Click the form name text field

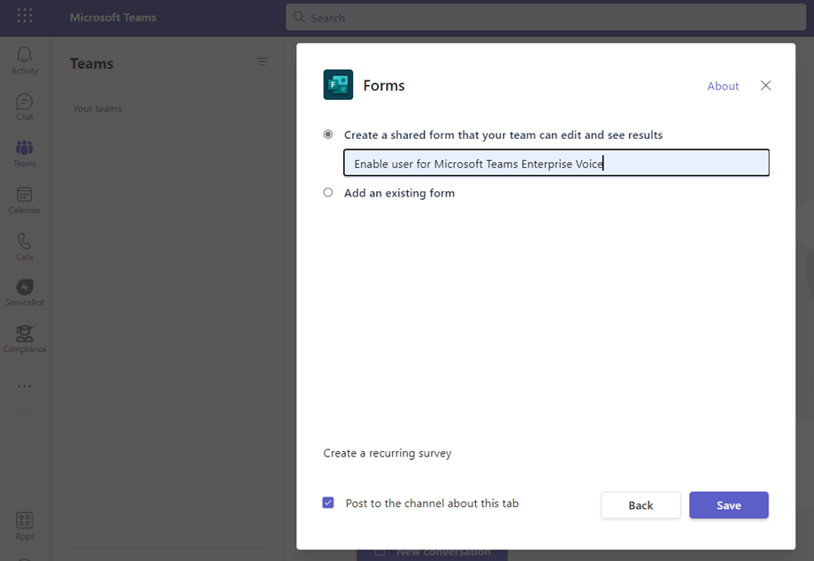coord(556,163)
